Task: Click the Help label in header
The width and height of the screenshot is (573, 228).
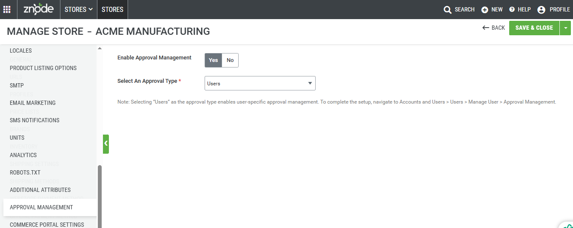Action: tap(524, 9)
